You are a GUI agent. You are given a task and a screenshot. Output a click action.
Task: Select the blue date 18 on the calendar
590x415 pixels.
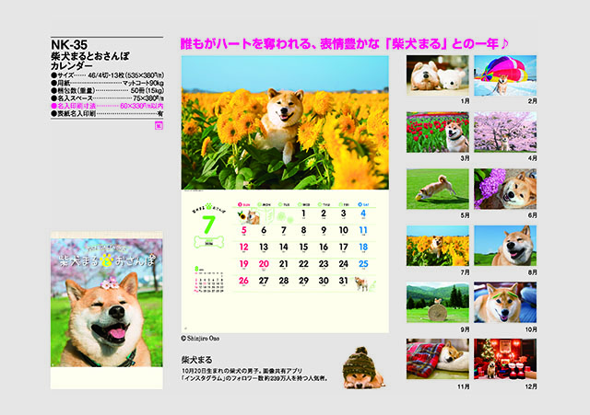[x=363, y=248]
